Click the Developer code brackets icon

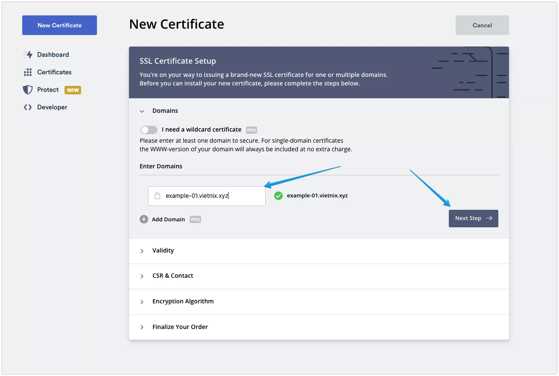click(28, 107)
